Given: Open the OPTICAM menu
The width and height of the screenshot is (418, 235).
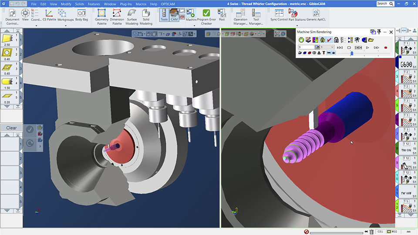Looking at the screenshot, I should pyautogui.click(x=168, y=4).
